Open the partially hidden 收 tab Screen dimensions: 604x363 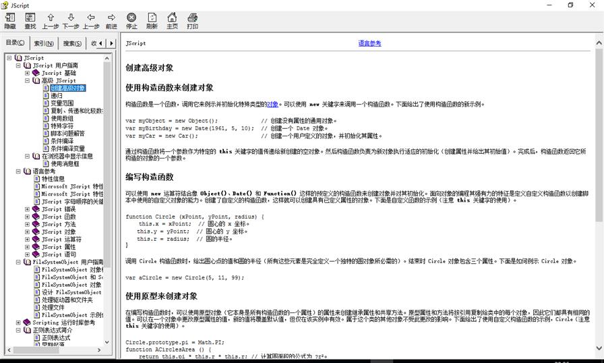[93, 43]
